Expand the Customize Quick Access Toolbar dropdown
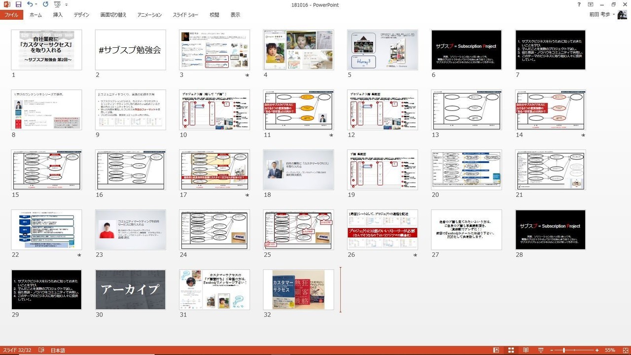The height and width of the screenshot is (355, 631). point(67,4)
